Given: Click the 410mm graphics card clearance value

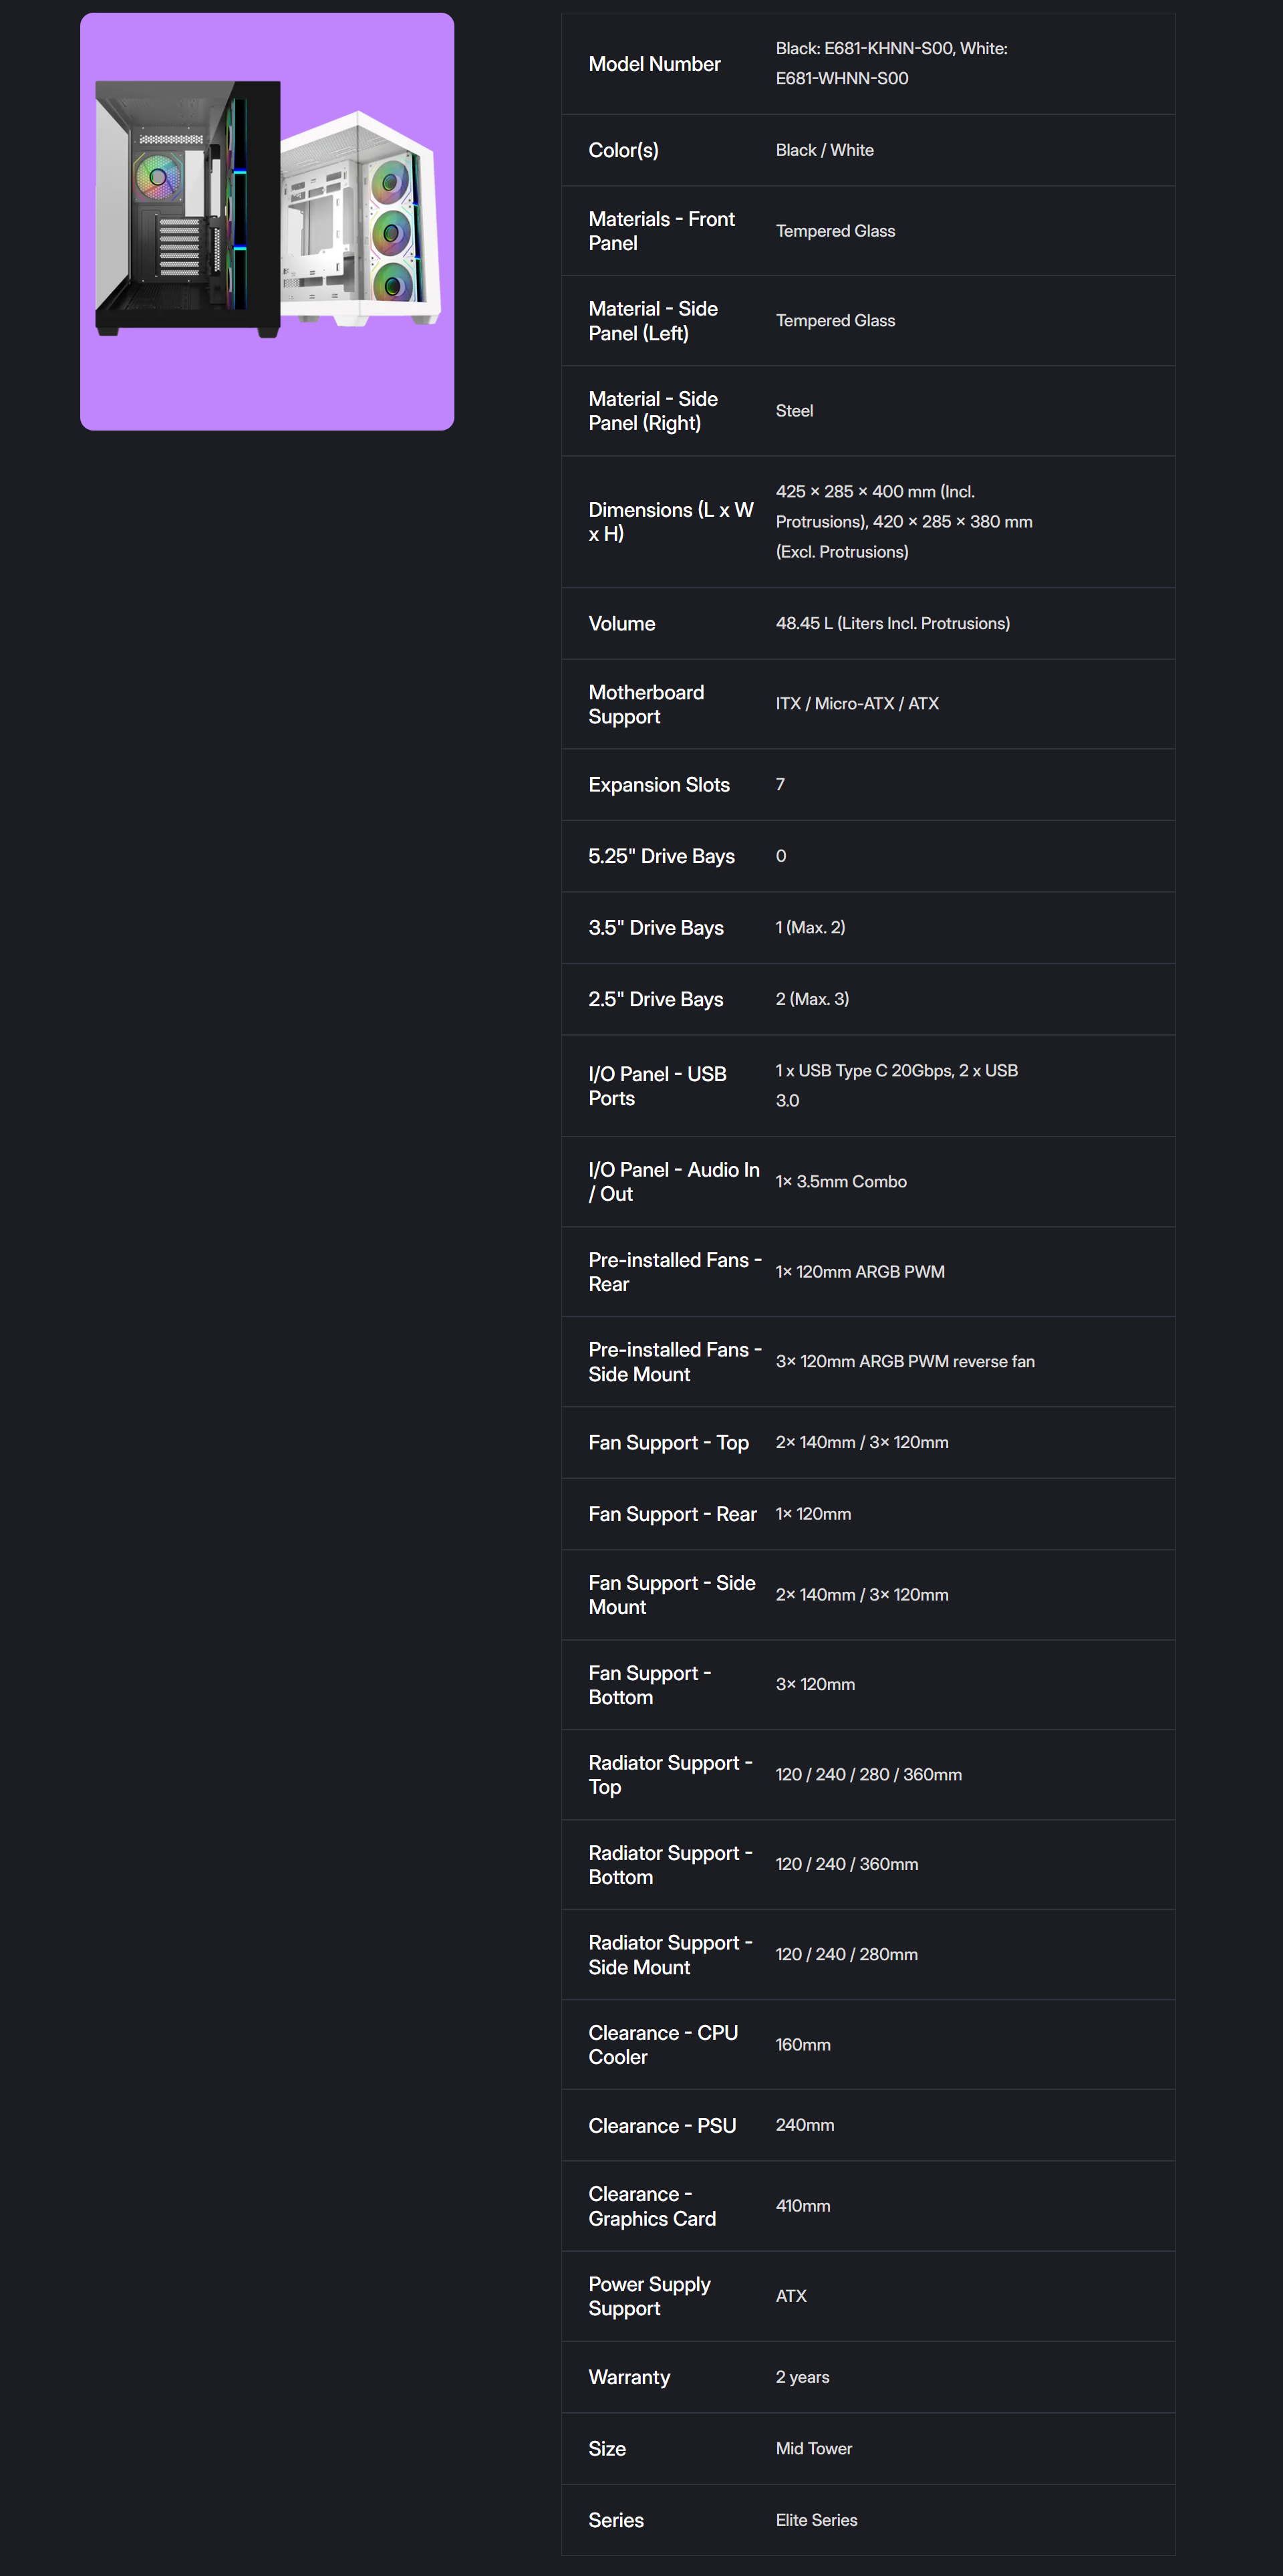Looking at the screenshot, I should 803,2205.
